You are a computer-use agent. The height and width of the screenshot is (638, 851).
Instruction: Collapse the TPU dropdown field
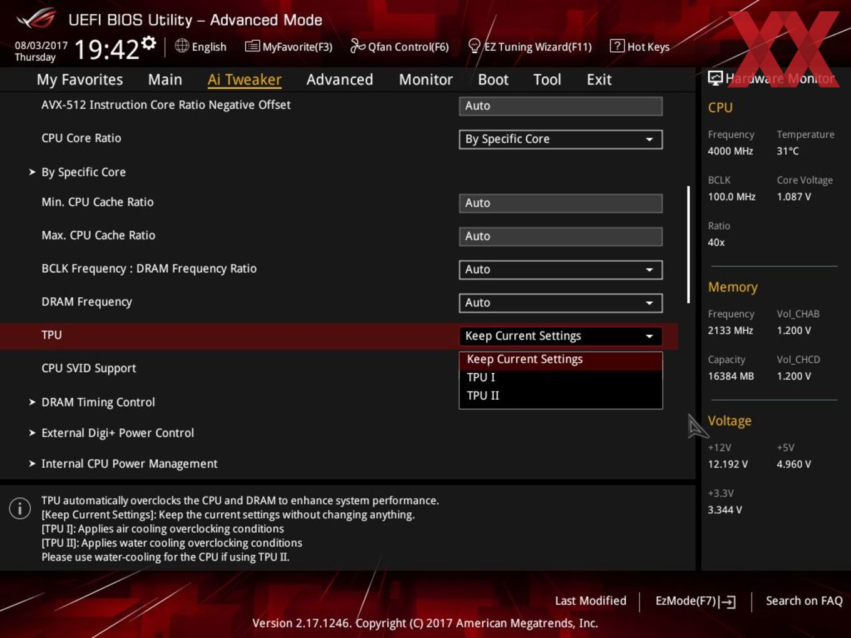(x=561, y=336)
